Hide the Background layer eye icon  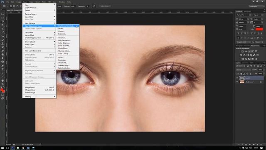[x=237, y=82]
